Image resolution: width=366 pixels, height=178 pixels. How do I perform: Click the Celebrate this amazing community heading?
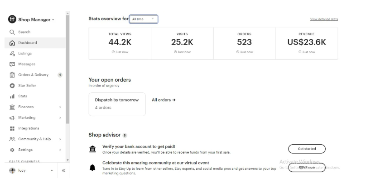pyautogui.click(x=155, y=163)
